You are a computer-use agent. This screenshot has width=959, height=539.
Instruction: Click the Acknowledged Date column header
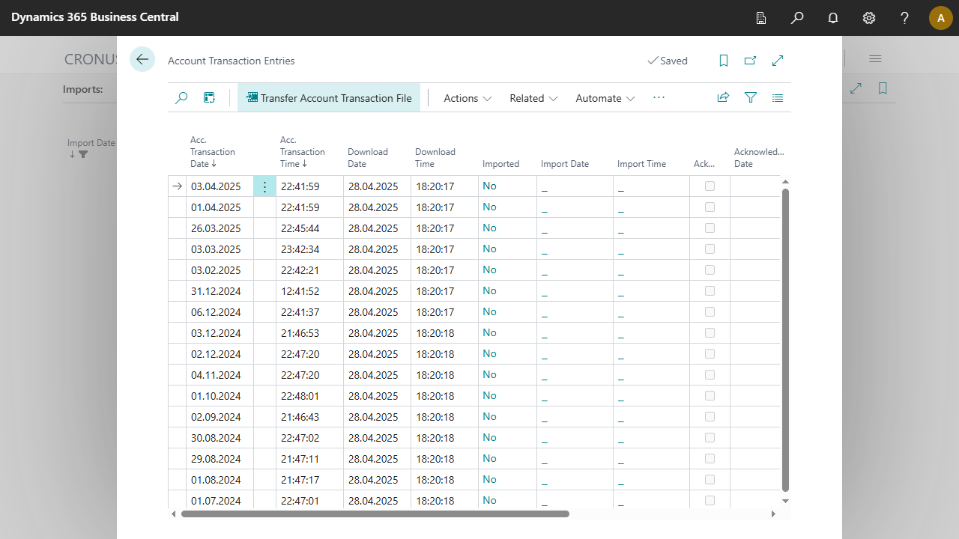(x=759, y=158)
